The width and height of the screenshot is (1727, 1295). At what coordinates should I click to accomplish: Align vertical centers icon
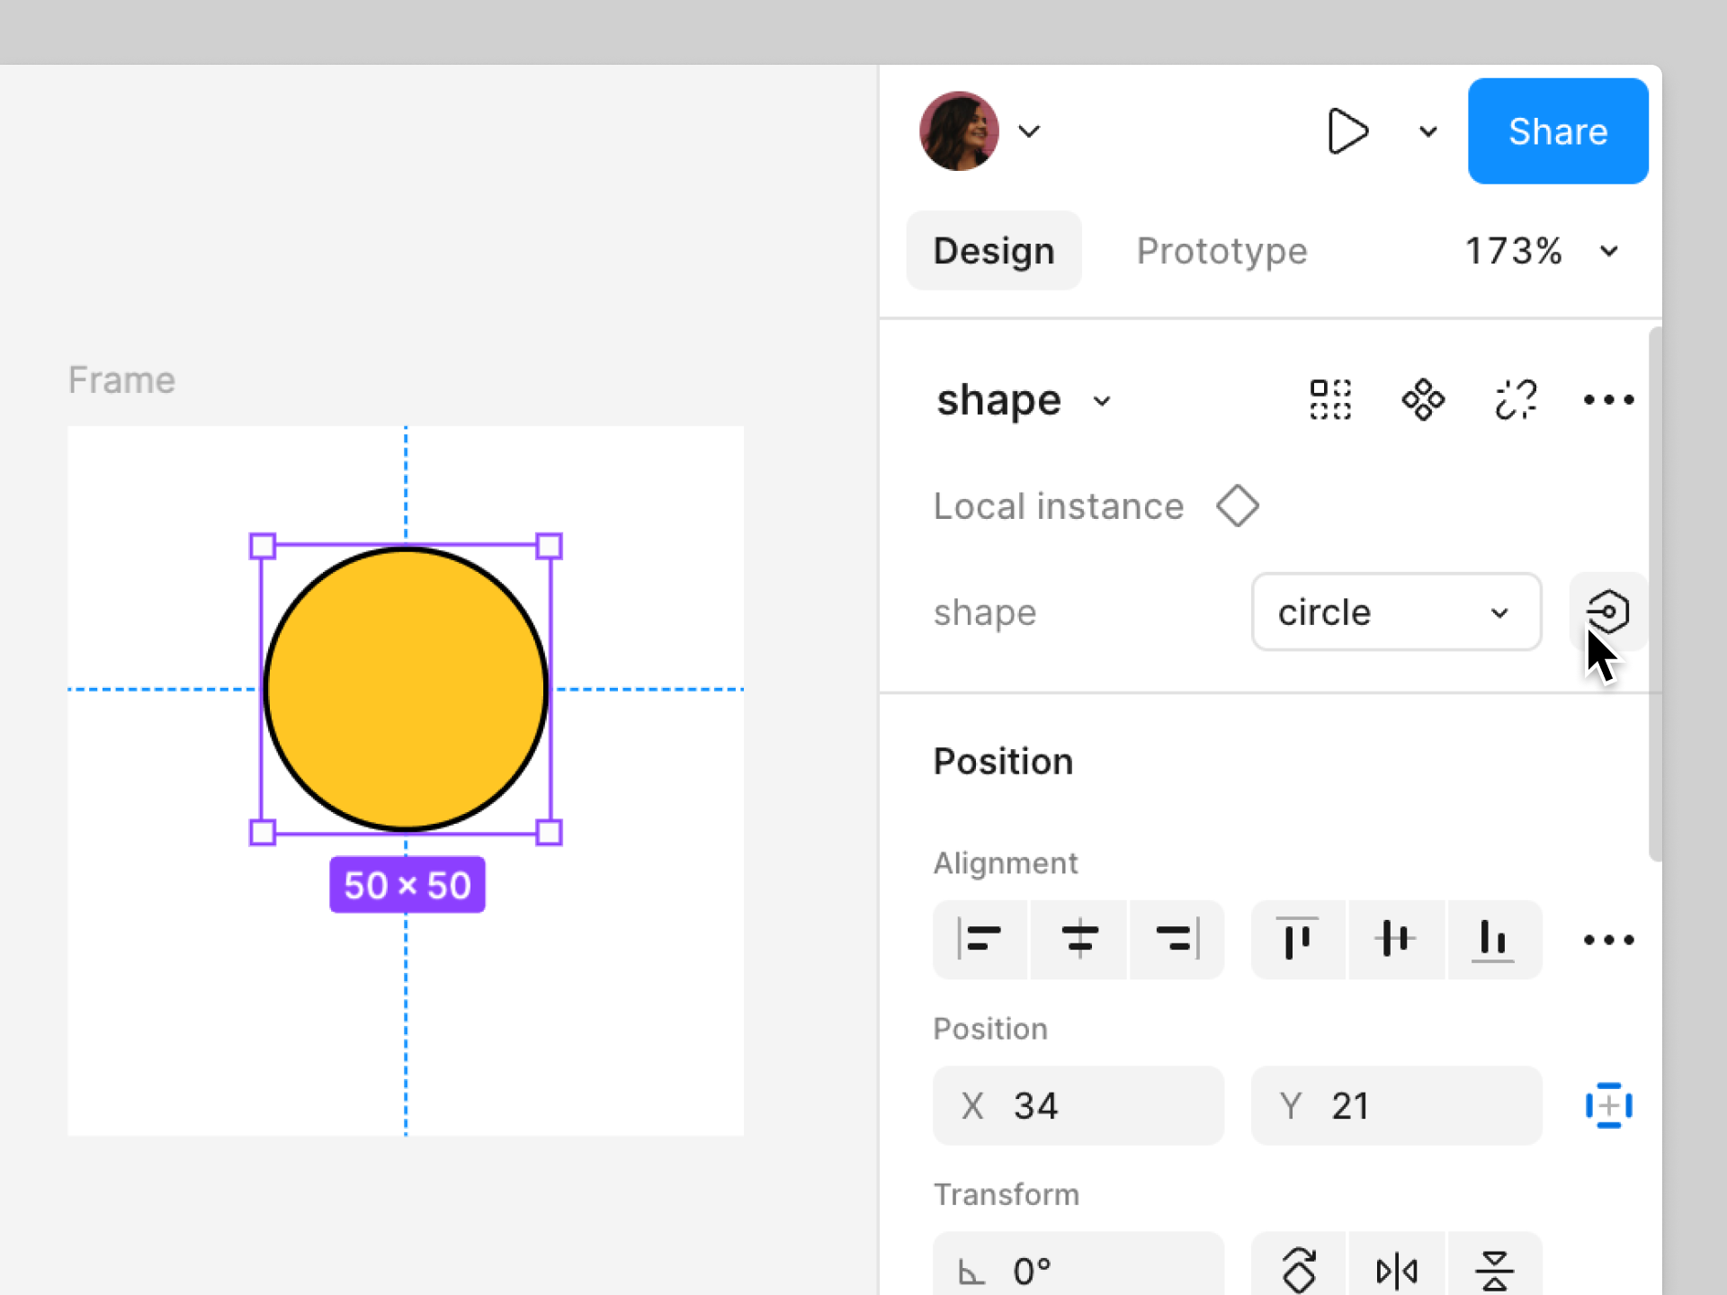coord(1396,940)
